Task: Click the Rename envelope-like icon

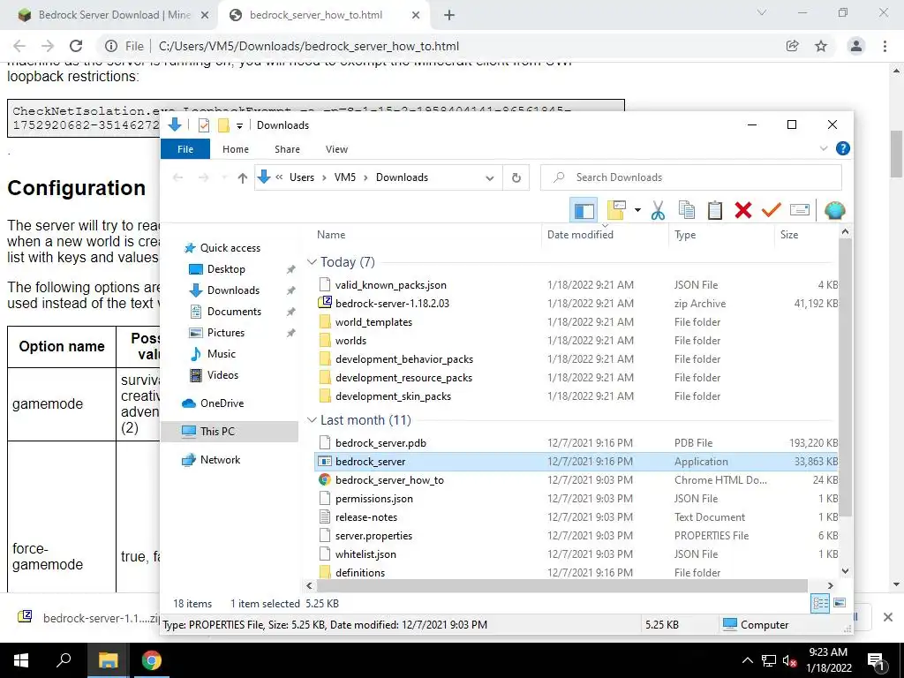Action: pos(800,210)
